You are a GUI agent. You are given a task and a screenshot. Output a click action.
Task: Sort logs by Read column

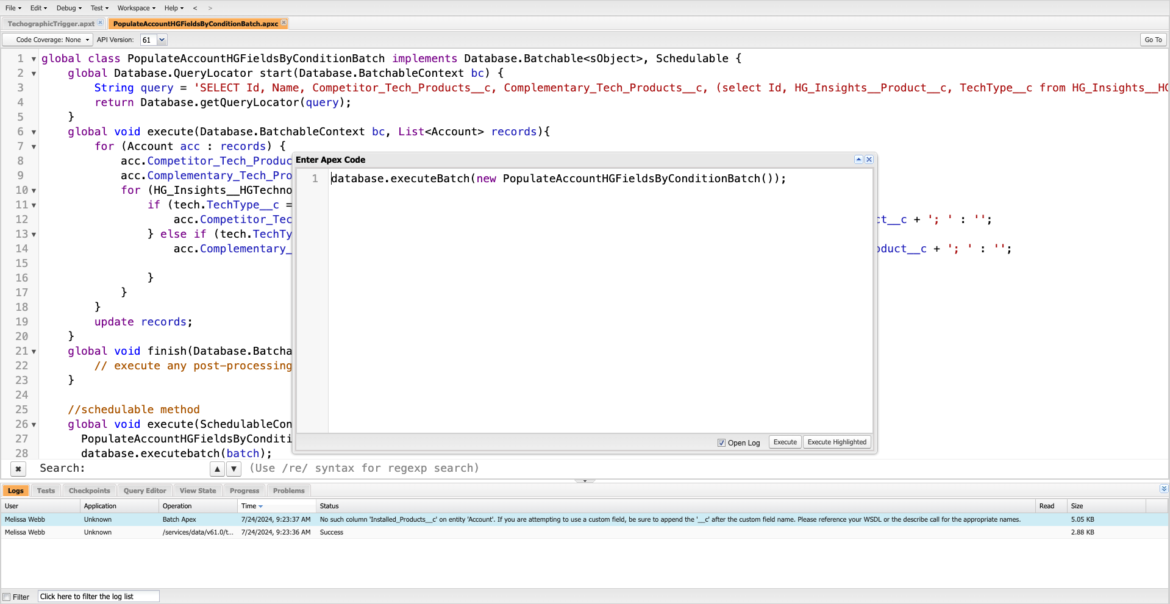(x=1052, y=506)
